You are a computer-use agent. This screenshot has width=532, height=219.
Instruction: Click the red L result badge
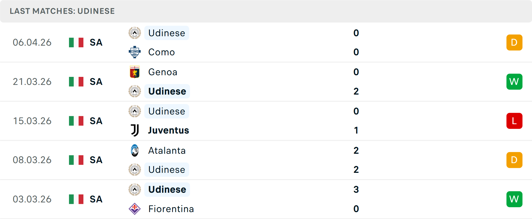pyautogui.click(x=514, y=121)
